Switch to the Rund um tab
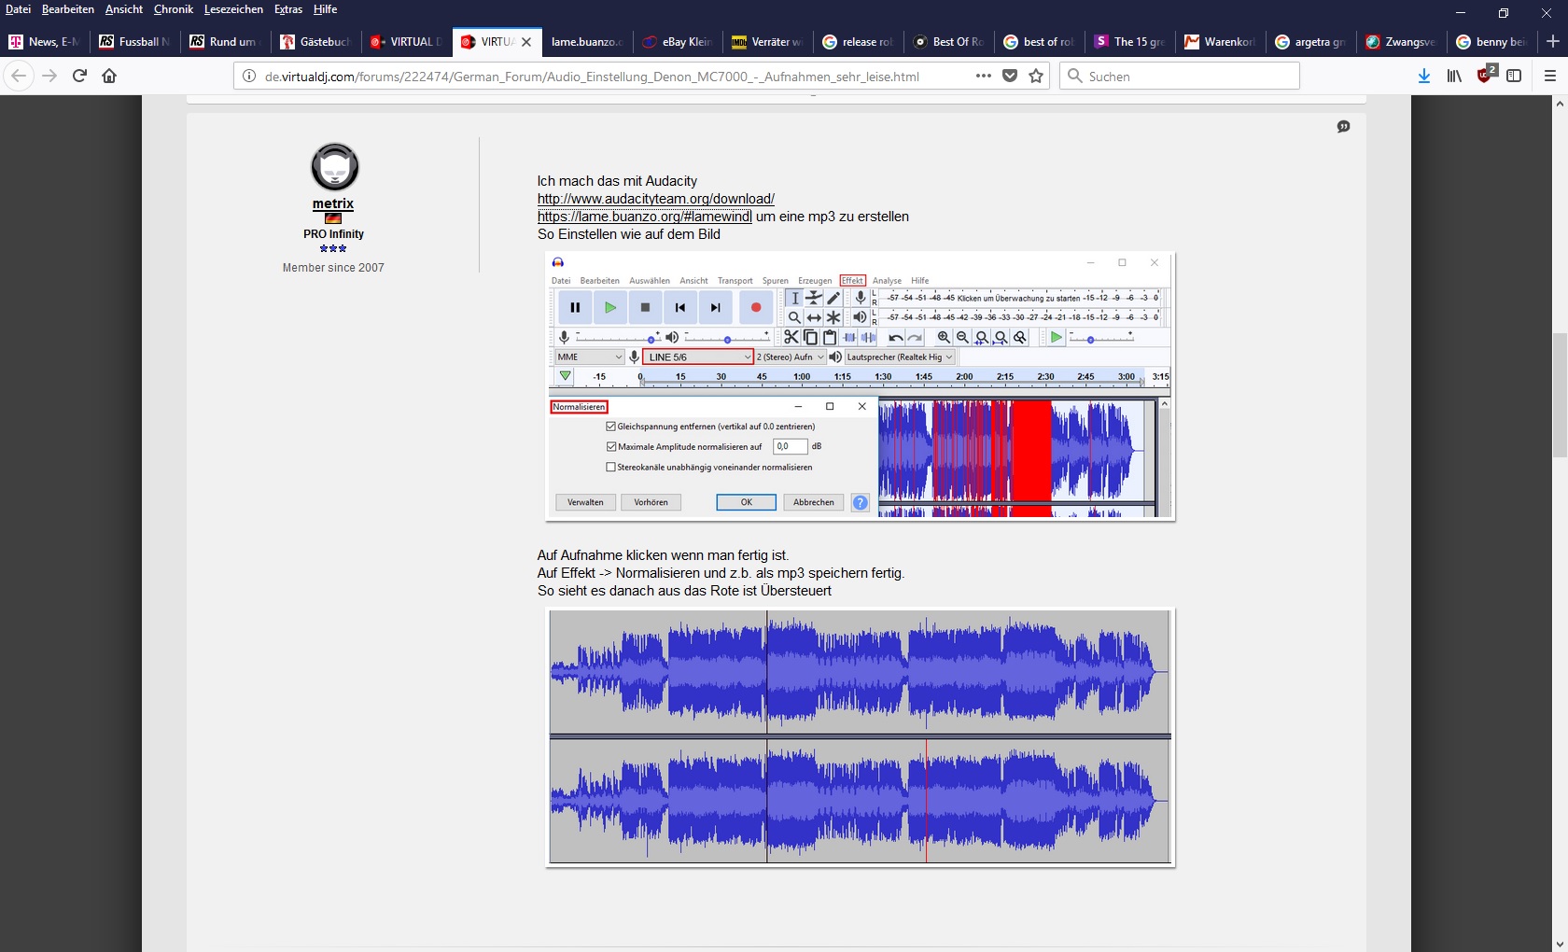Screen dimensions: 1568x952 pos(225,42)
